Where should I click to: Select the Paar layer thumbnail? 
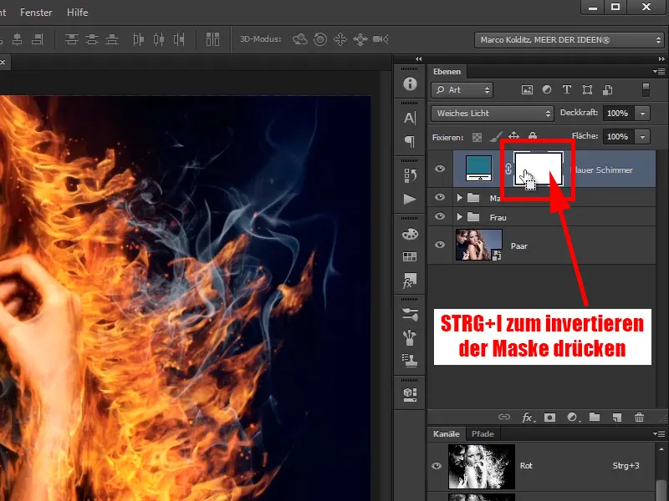click(x=478, y=245)
